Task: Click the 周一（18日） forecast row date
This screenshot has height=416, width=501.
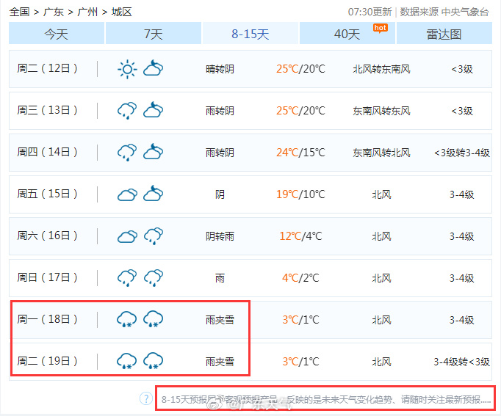Action: coord(48,320)
